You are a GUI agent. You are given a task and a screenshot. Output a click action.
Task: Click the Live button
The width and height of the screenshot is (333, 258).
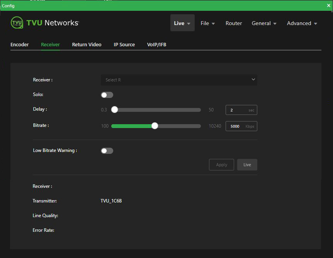247,164
